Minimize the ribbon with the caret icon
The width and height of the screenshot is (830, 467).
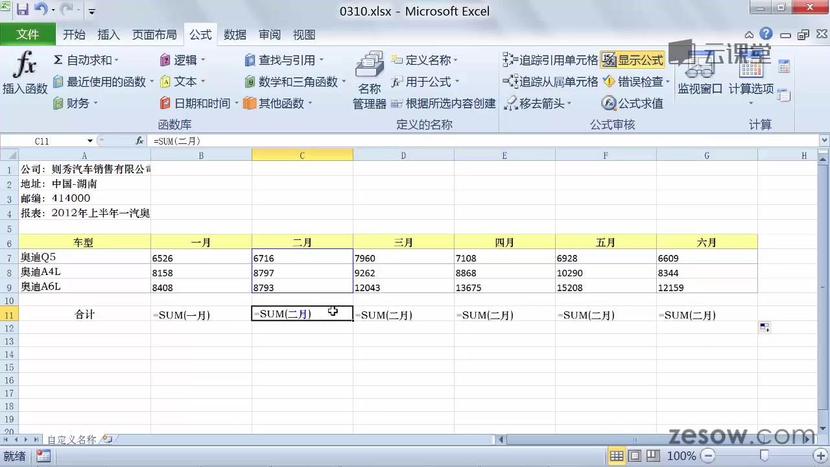749,35
